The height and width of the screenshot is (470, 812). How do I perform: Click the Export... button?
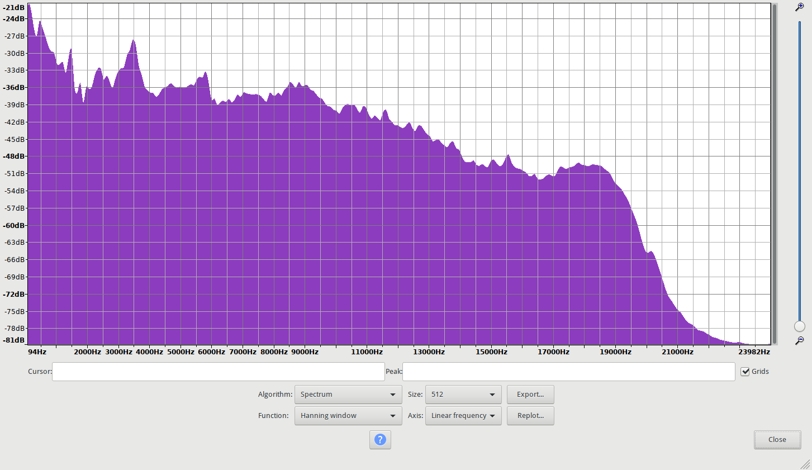point(530,395)
